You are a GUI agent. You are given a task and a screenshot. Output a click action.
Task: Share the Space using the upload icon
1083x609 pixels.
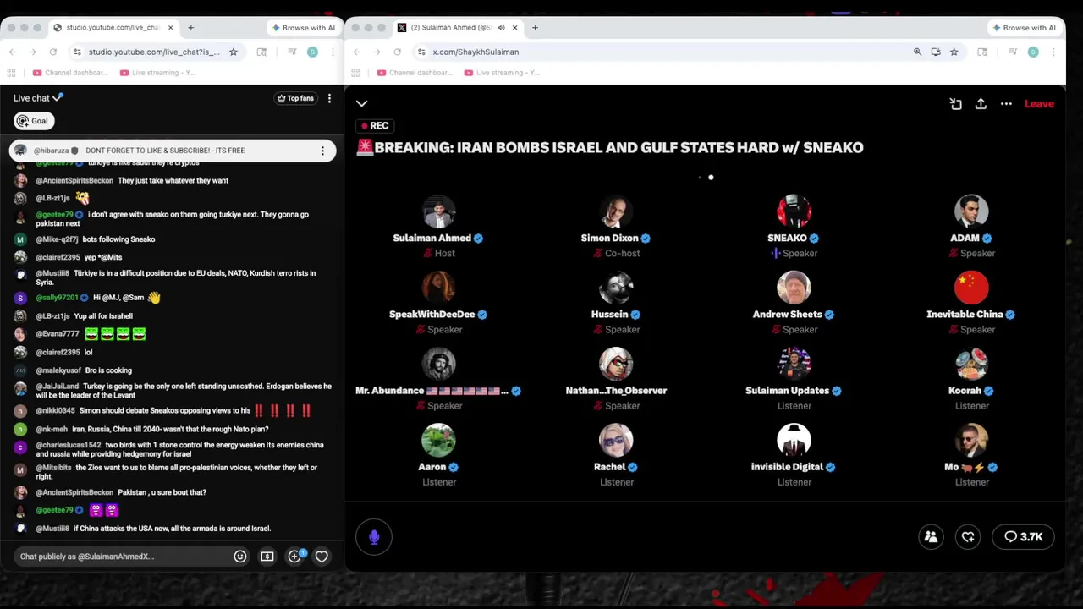981,104
